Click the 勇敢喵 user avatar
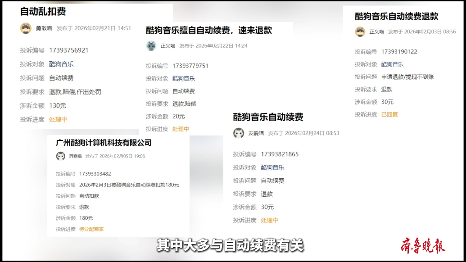 (26, 28)
